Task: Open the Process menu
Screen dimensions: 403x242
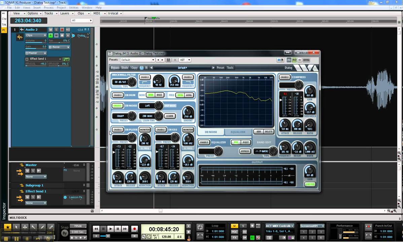Action: coord(48,8)
